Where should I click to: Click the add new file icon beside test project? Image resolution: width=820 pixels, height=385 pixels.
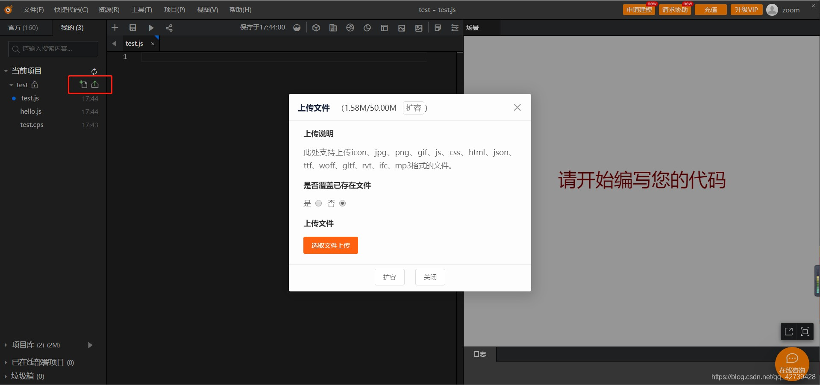[x=83, y=84]
